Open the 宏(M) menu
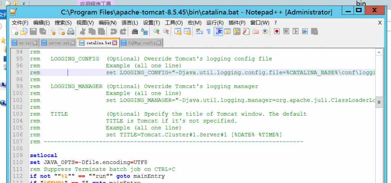391x183 pixels. click(x=194, y=23)
